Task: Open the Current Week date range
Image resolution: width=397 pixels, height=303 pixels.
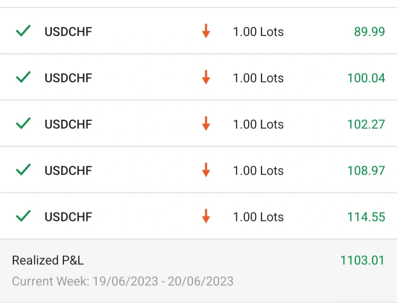Action: 123,281
